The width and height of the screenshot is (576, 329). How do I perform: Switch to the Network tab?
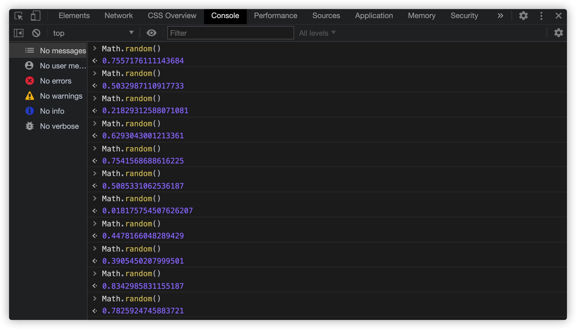(x=119, y=16)
